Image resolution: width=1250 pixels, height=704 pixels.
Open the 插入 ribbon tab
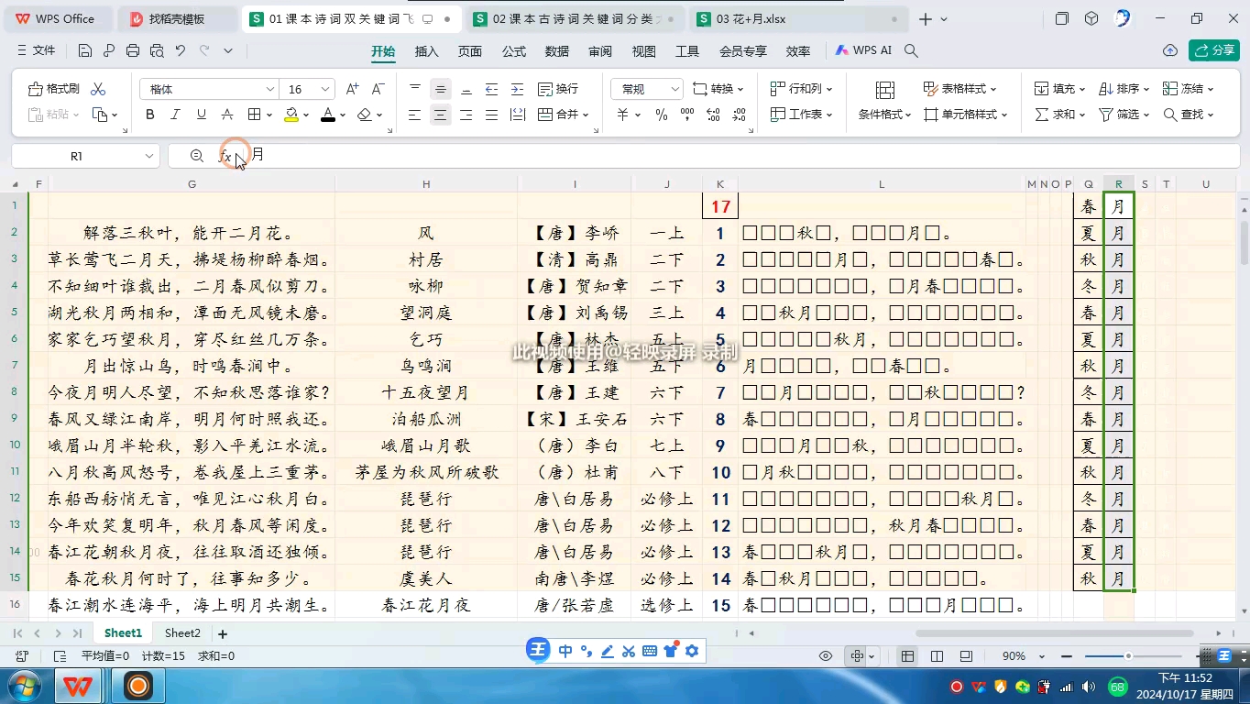point(426,51)
